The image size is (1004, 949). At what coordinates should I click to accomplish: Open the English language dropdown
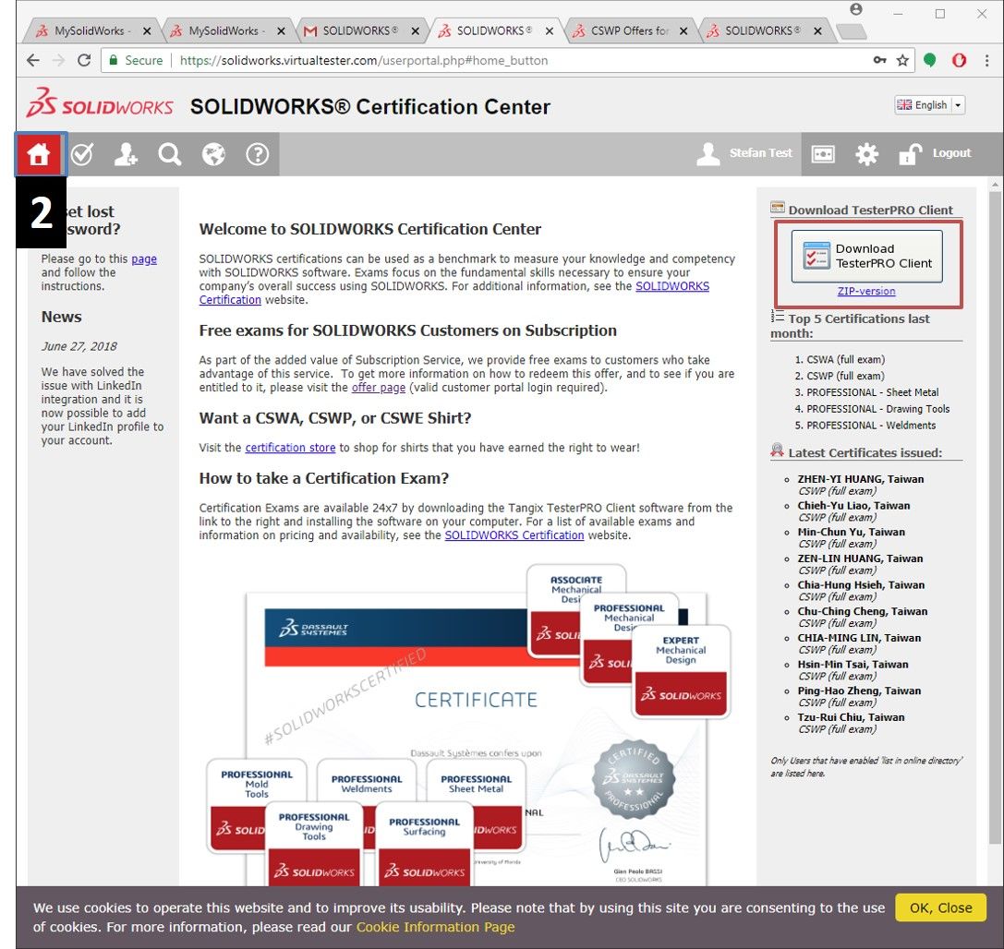click(x=929, y=104)
